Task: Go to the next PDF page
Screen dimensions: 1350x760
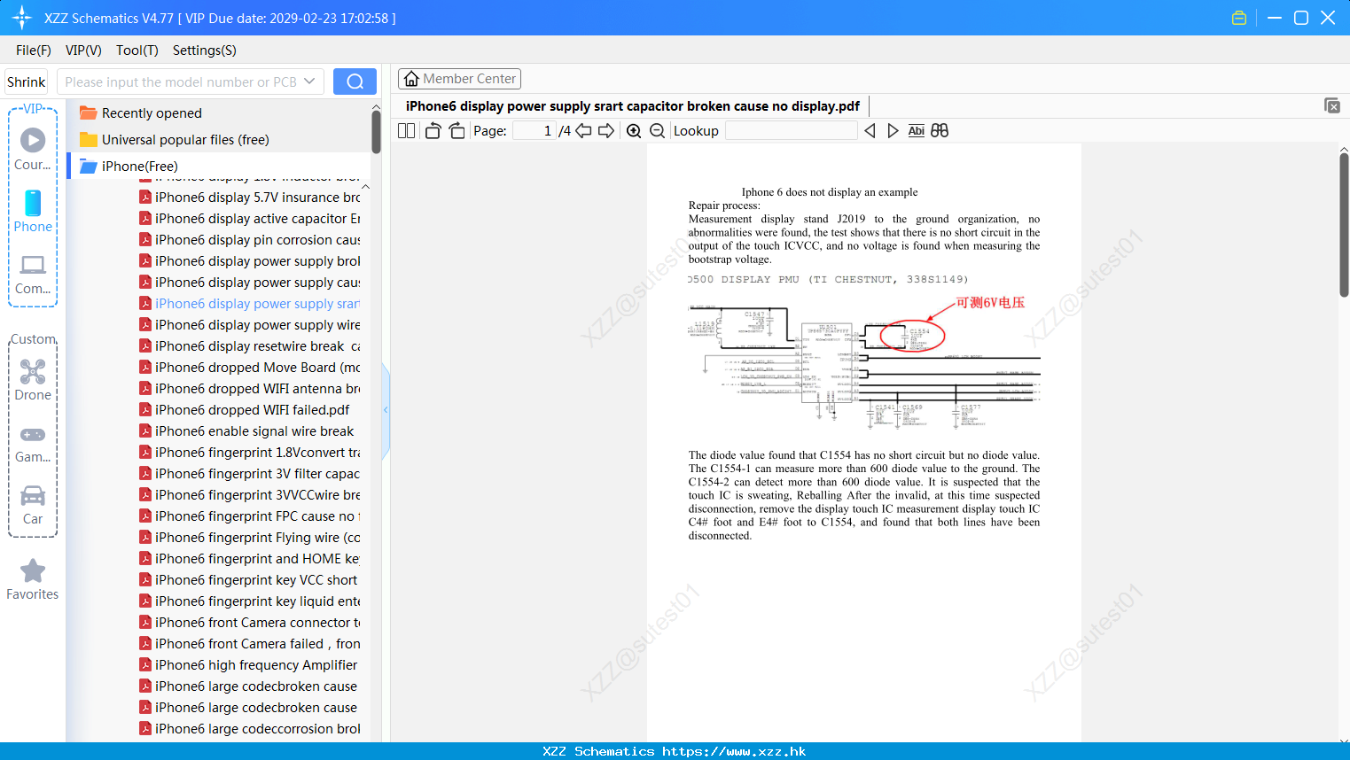Action: point(606,130)
